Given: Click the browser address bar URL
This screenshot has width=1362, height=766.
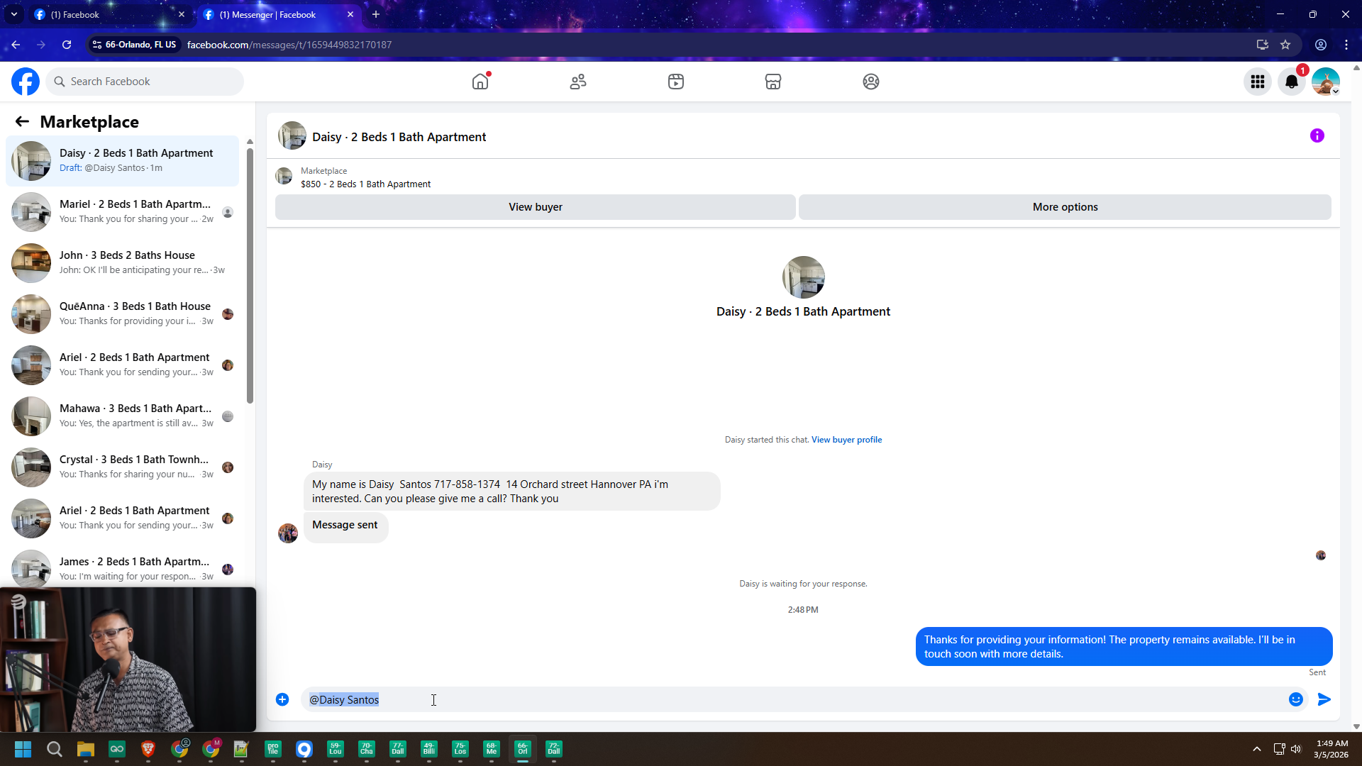Looking at the screenshot, I should (x=289, y=45).
